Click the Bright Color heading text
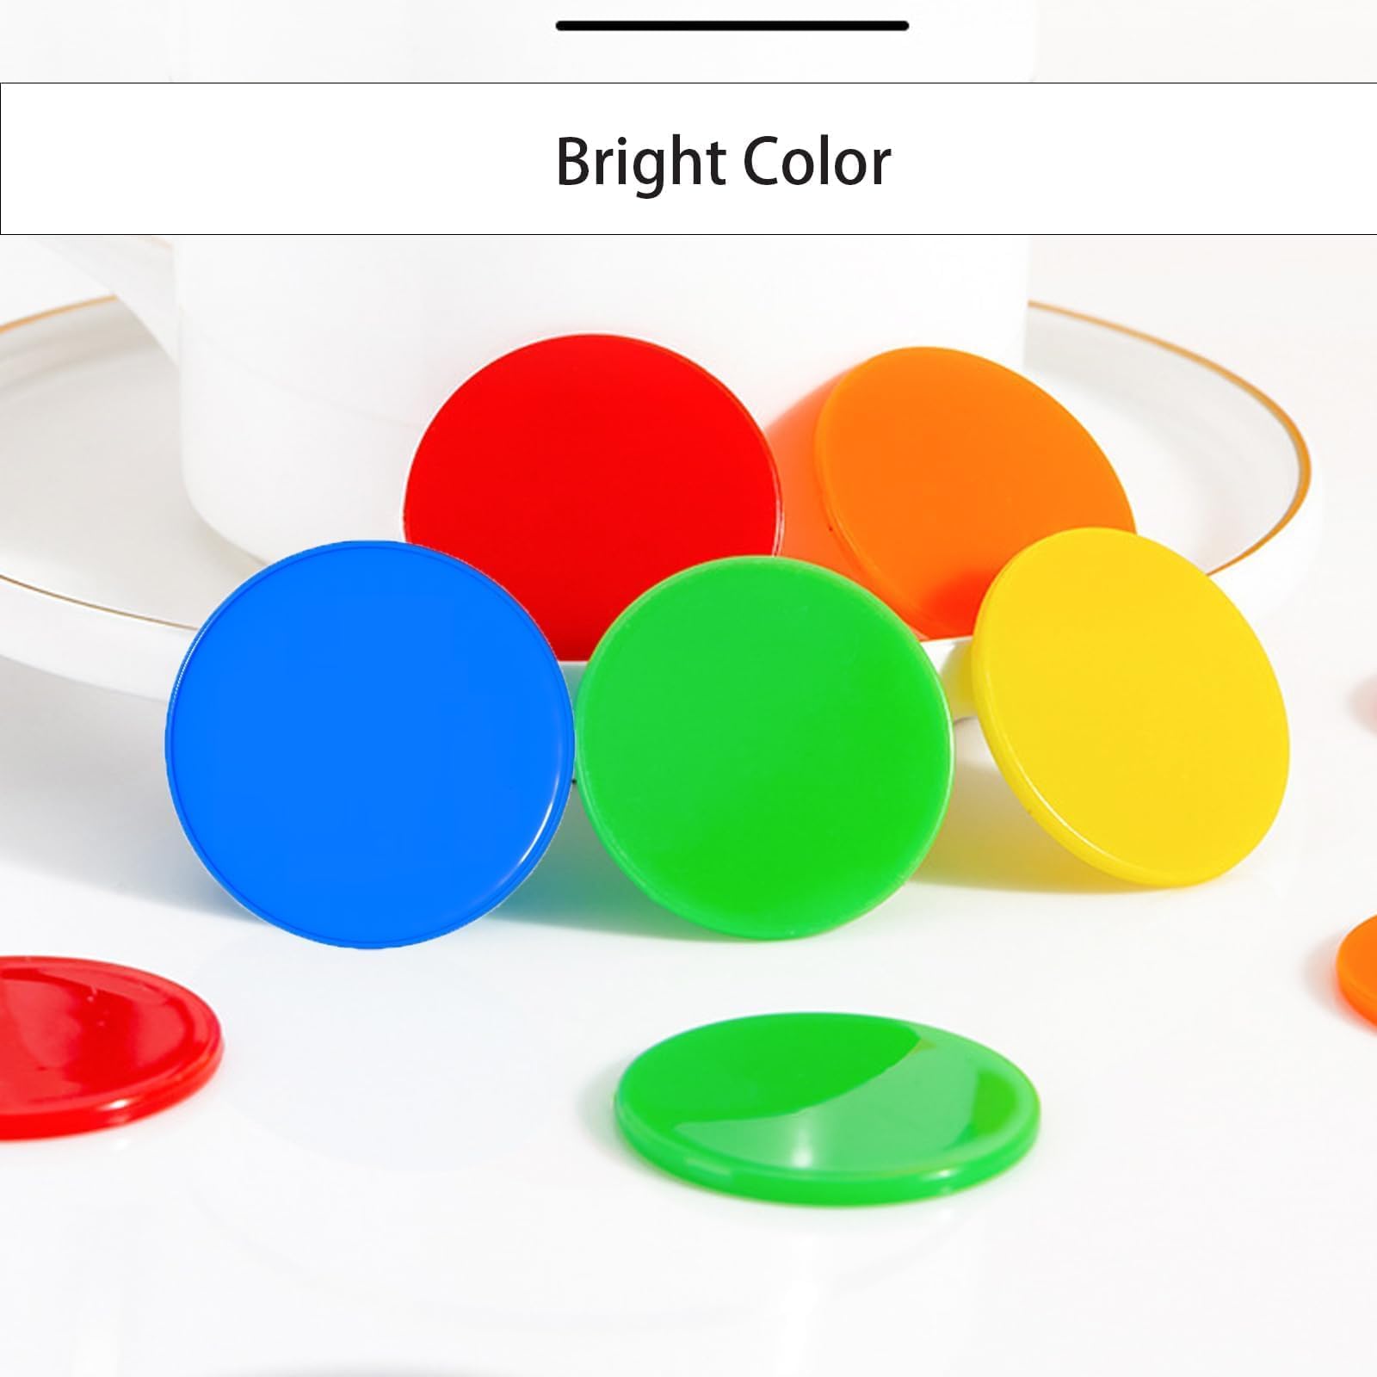 pyautogui.click(x=723, y=161)
